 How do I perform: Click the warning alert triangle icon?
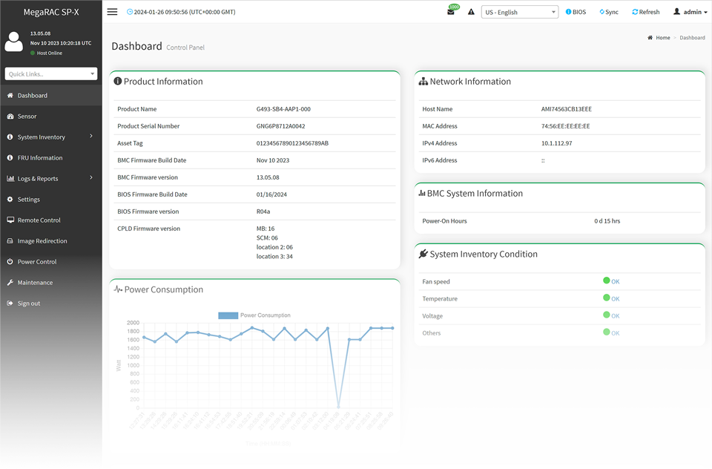coord(471,12)
